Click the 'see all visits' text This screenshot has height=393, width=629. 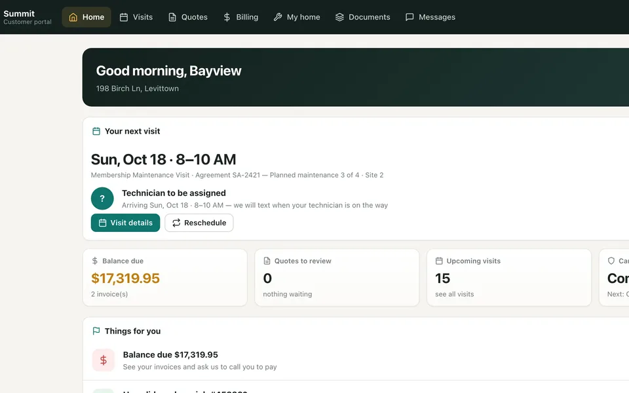(x=455, y=294)
